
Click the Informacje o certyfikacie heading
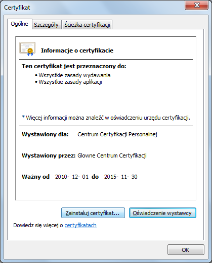77,50
